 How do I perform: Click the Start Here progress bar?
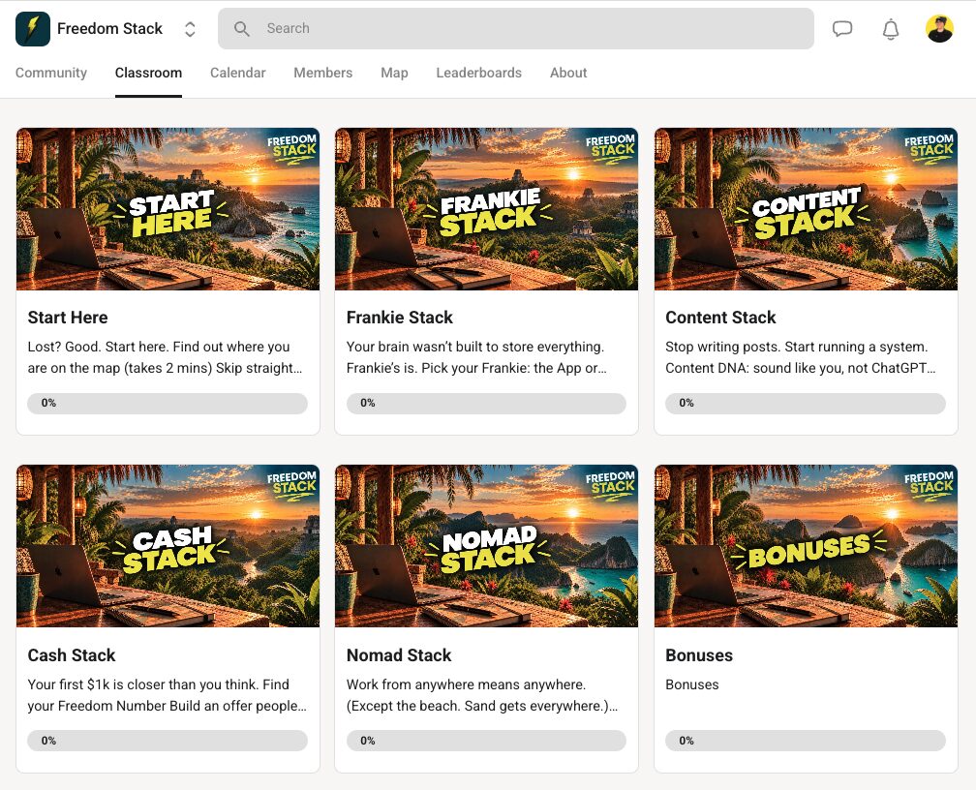click(x=168, y=404)
